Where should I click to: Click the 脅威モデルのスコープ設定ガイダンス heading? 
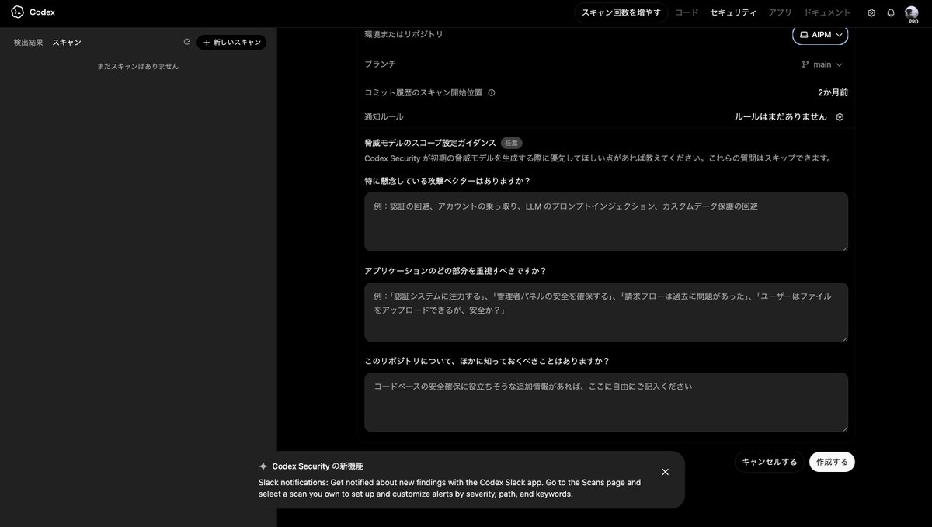pyautogui.click(x=430, y=143)
